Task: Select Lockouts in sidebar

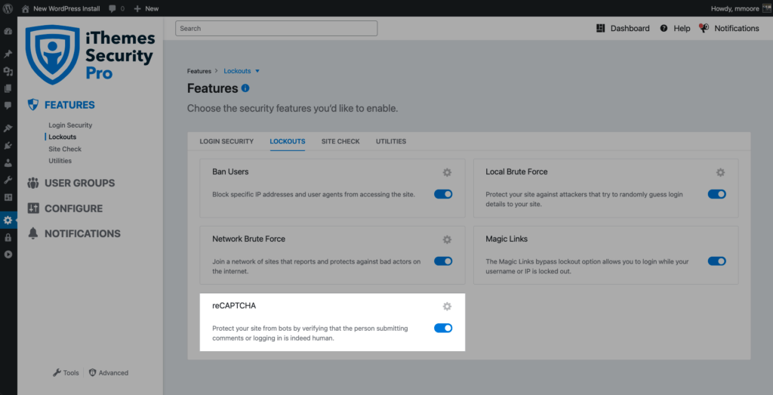Action: (63, 137)
